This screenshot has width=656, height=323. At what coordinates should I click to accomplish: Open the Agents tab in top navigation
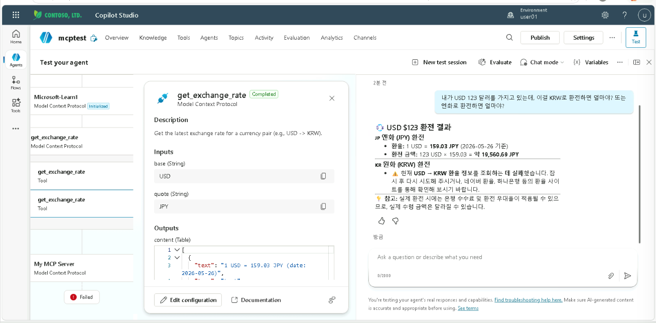[209, 38]
